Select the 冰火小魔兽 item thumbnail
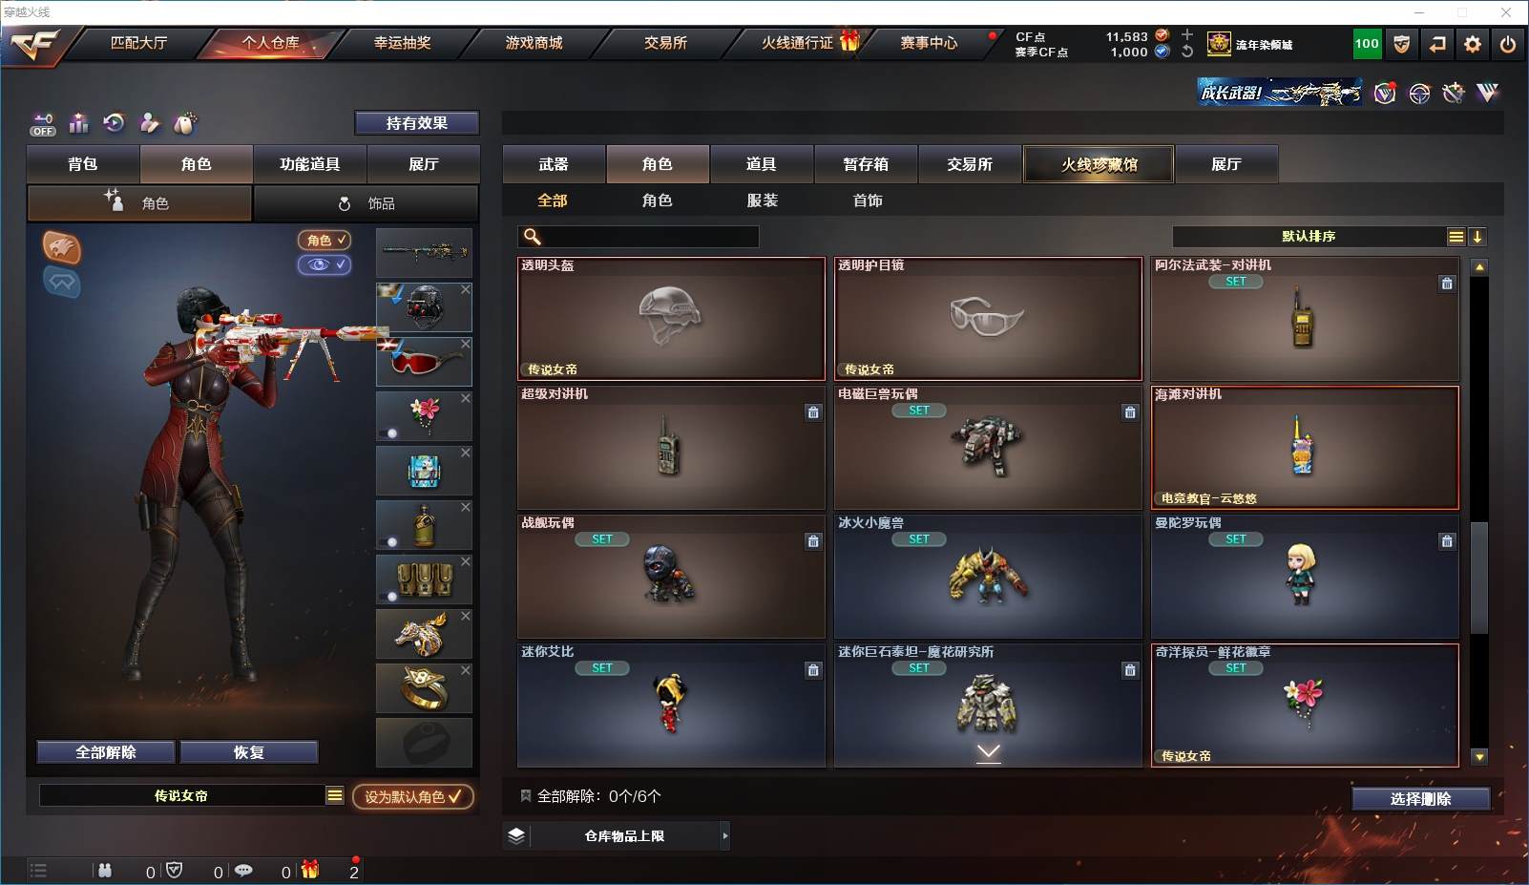 tap(988, 577)
